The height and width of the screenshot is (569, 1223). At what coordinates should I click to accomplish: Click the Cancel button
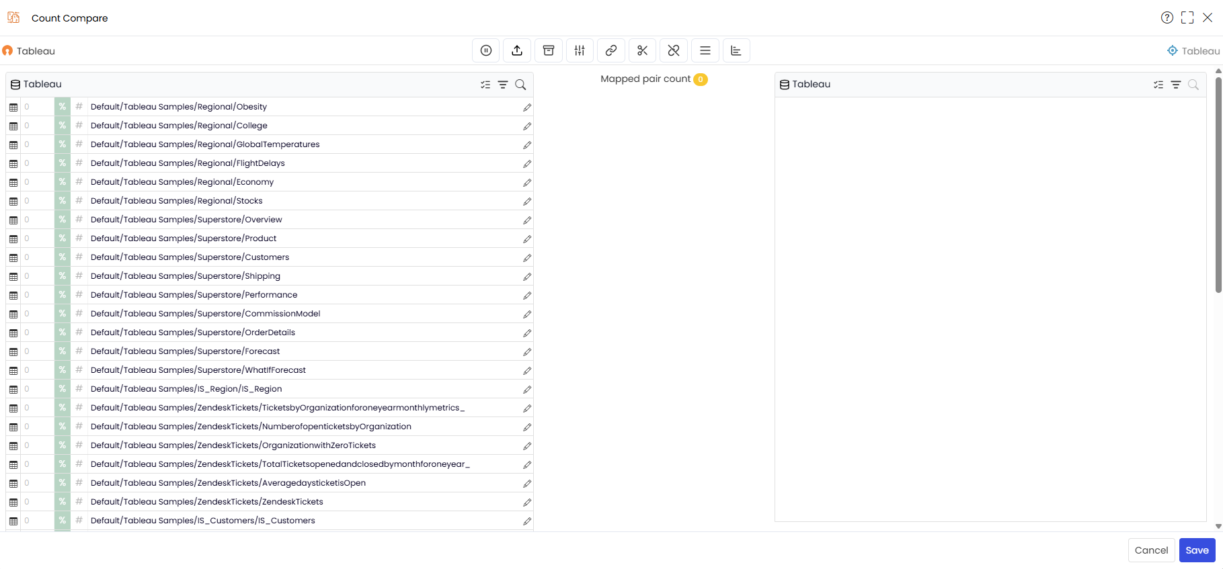point(1151,550)
